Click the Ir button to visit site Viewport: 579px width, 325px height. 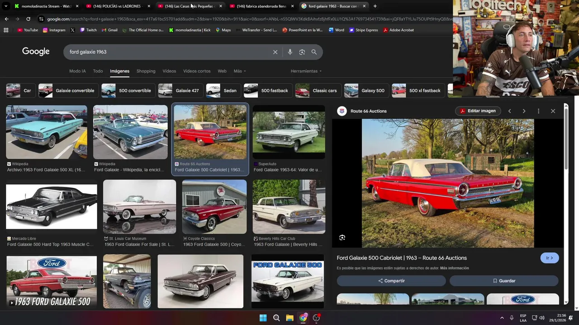[550, 258]
